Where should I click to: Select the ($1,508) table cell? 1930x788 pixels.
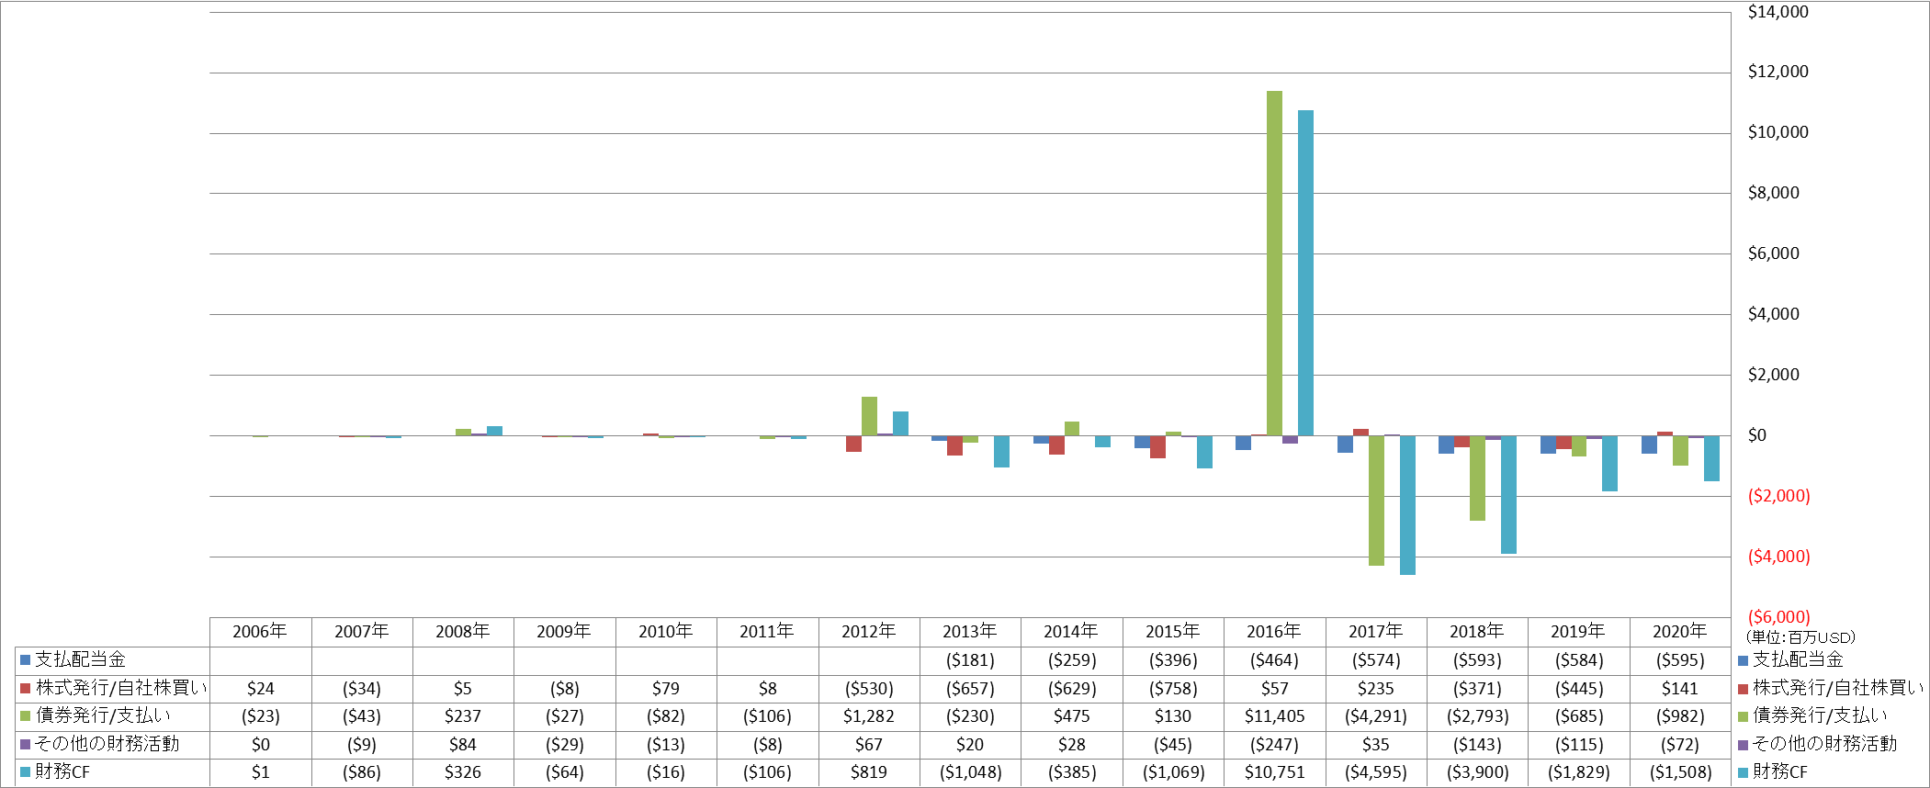pyautogui.click(x=1680, y=771)
